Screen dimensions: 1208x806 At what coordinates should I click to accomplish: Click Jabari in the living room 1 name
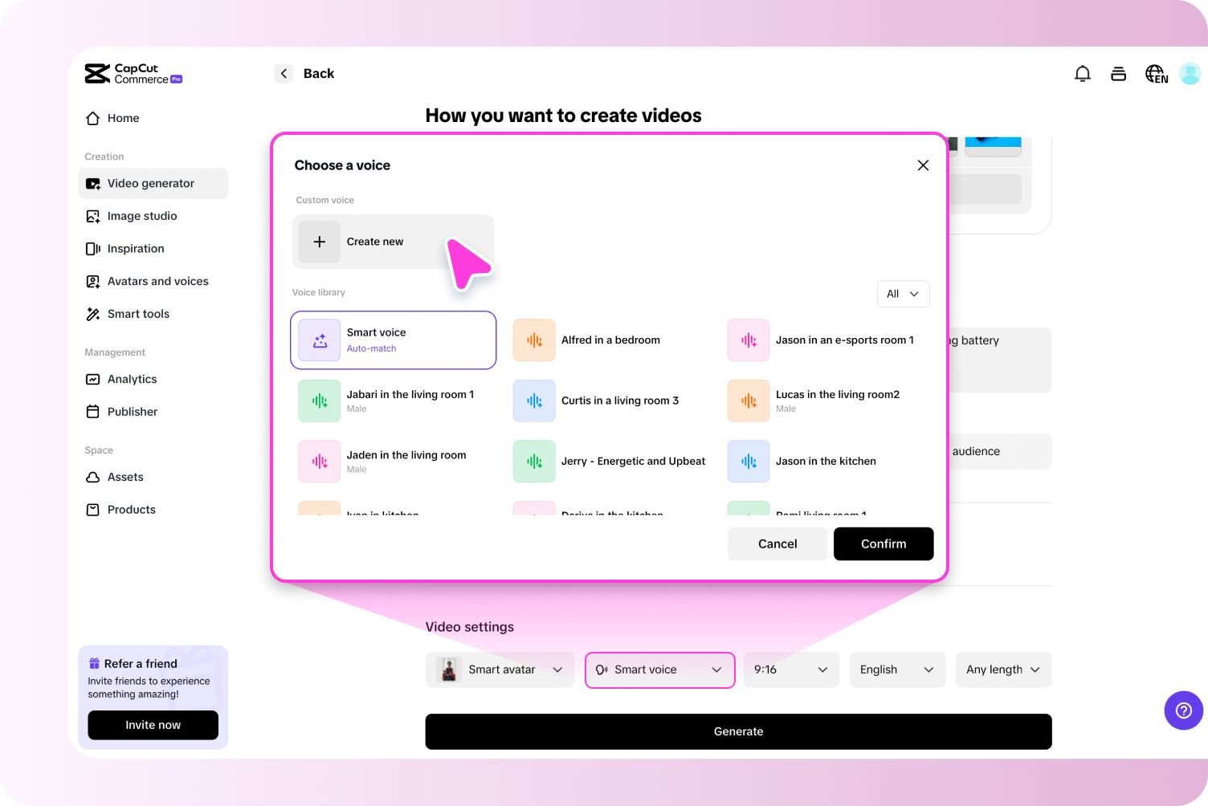tap(410, 394)
